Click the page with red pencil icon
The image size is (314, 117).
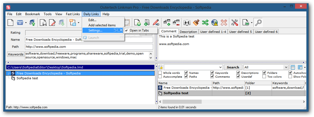(52, 23)
